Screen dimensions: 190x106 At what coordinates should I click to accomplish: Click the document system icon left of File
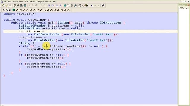(x=1, y=2)
